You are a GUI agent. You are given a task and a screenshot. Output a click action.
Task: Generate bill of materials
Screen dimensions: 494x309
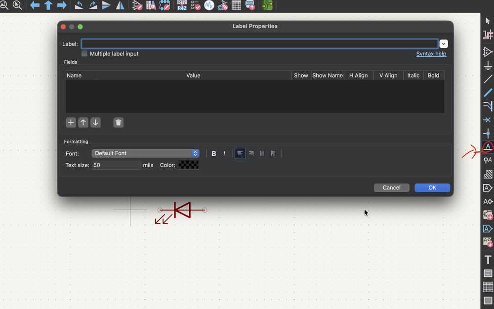250,5
